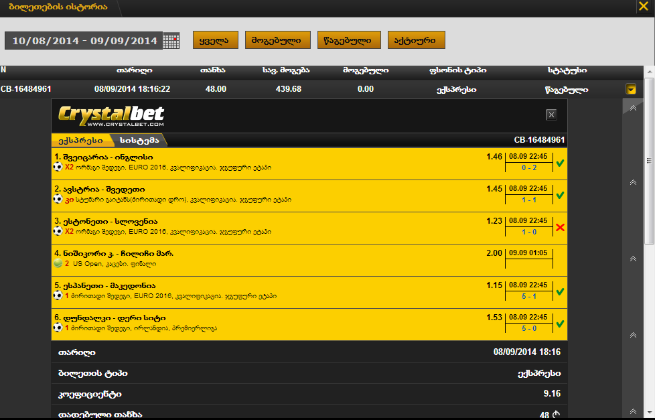655x420 pixels.
Task: Click green checkmark on ავსტრია - შვედეთი row
Action: tap(560, 195)
